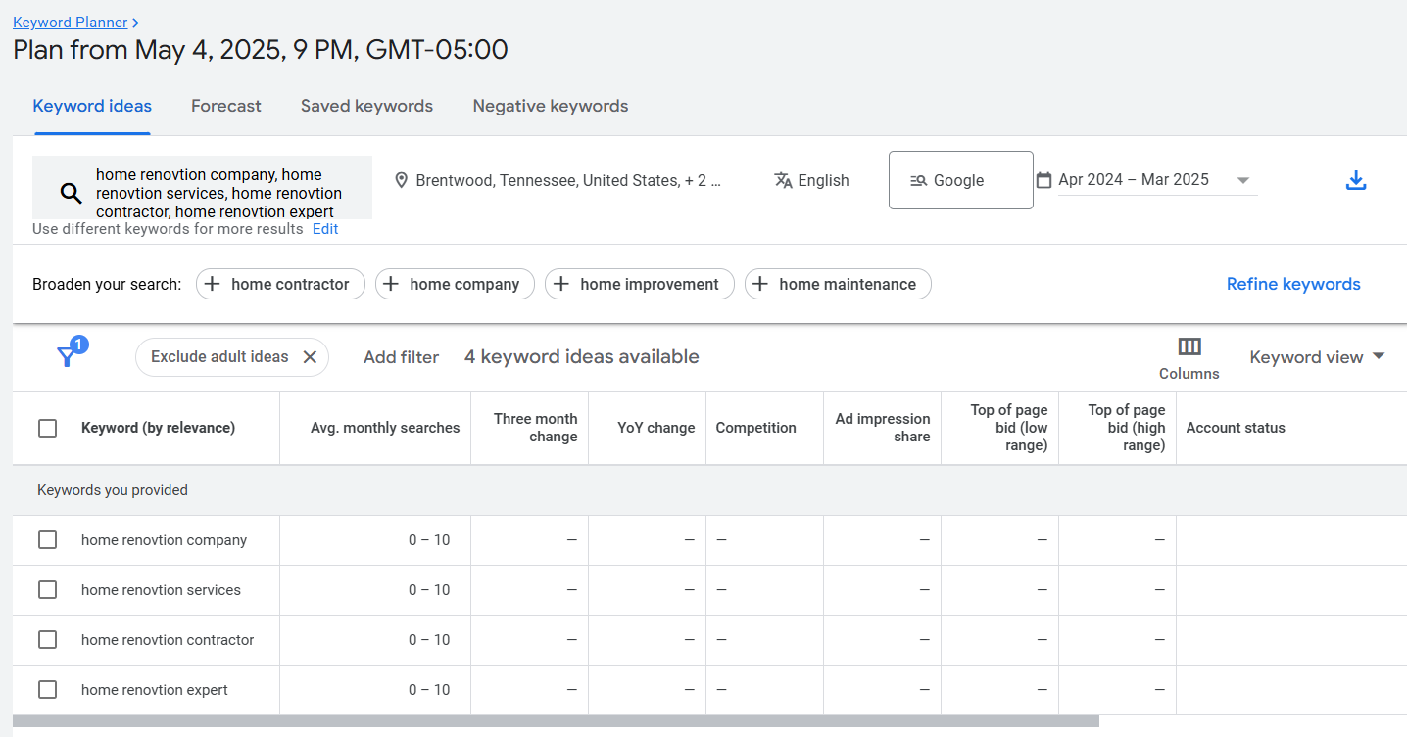1407x737 pixels.
Task: Tick the home renovtion services checkbox
Action: coord(47,590)
